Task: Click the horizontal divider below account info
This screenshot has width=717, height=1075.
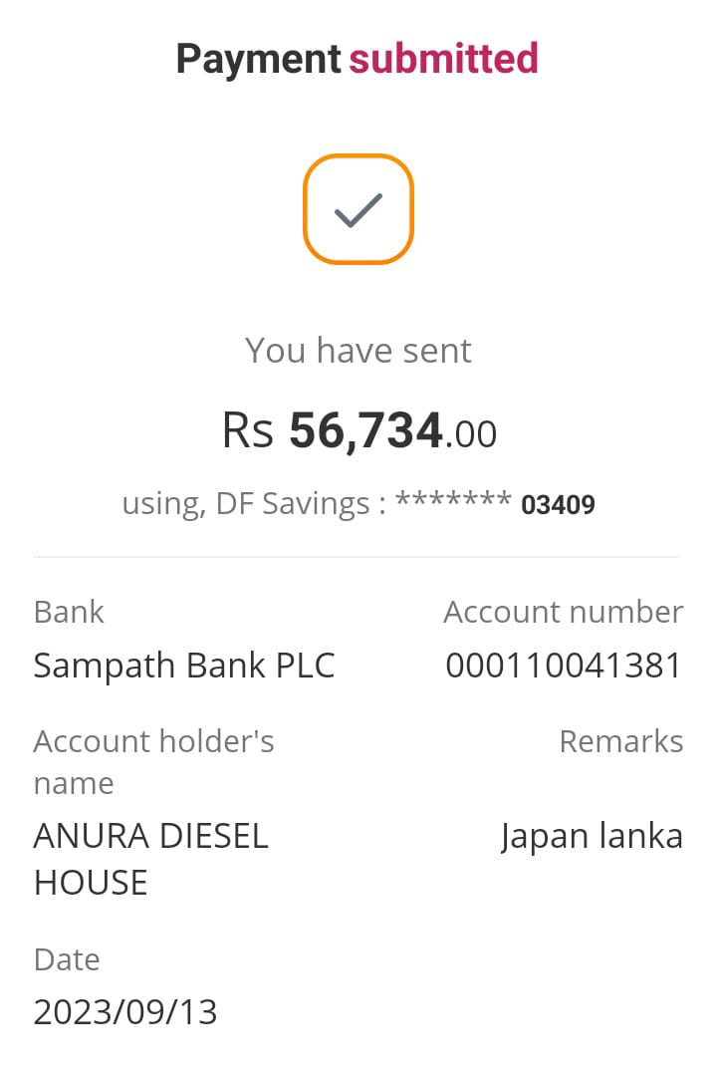Action: coord(356,557)
